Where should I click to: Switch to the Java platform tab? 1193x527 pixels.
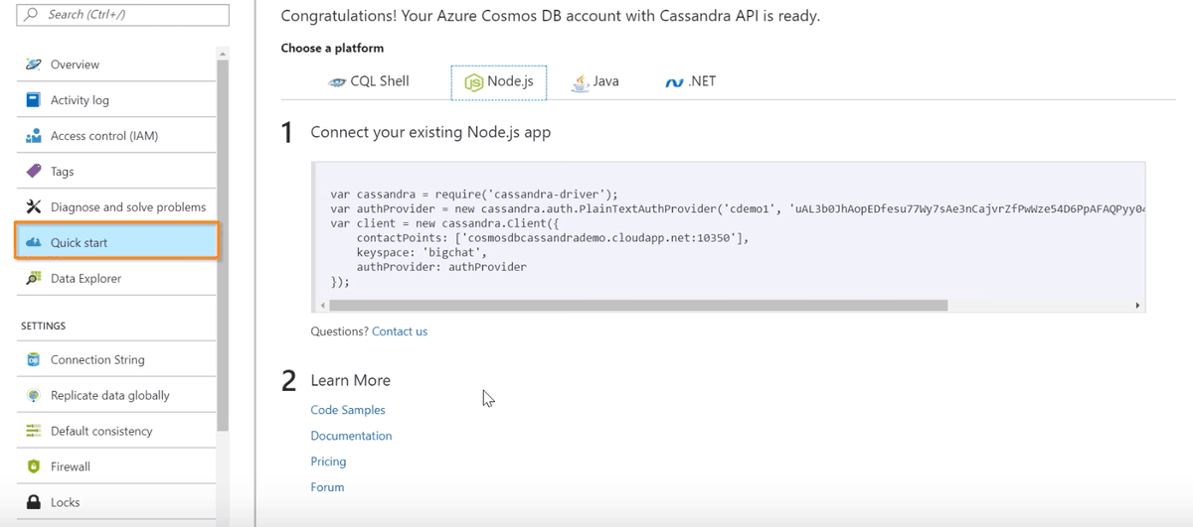point(596,82)
